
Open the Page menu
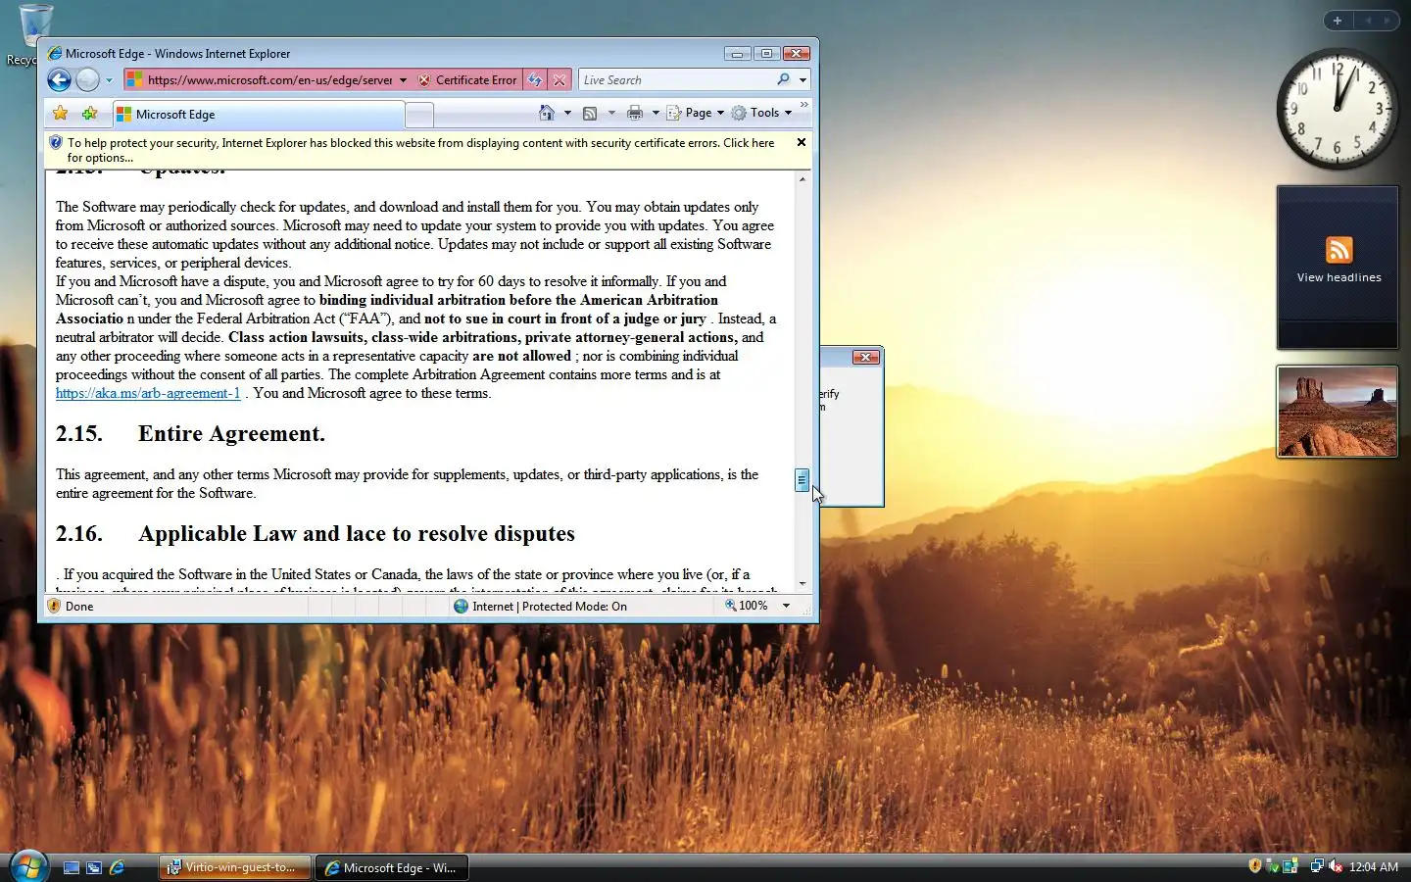pyautogui.click(x=696, y=113)
